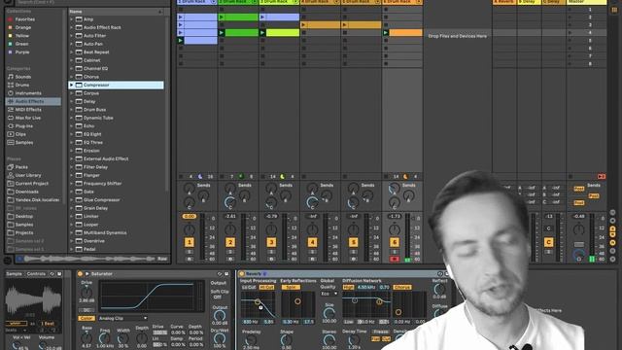
Task: Toggle the Reverb Spin button
Action: [x=291, y=287]
